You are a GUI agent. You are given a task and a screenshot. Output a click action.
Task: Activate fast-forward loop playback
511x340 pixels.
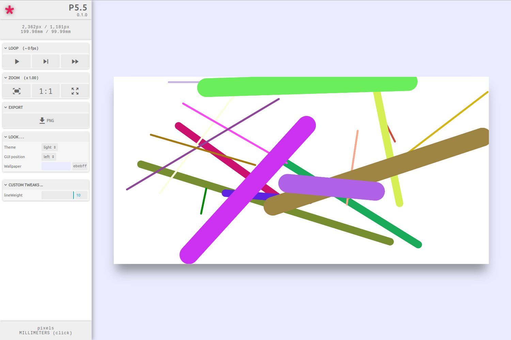point(75,61)
